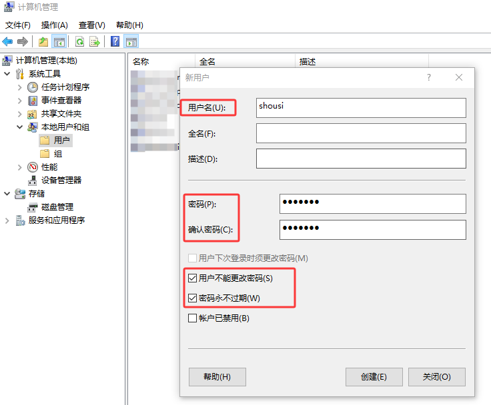Screen dimensions: 491x405
Task: Open the 文件(F) menu
Action: point(18,25)
